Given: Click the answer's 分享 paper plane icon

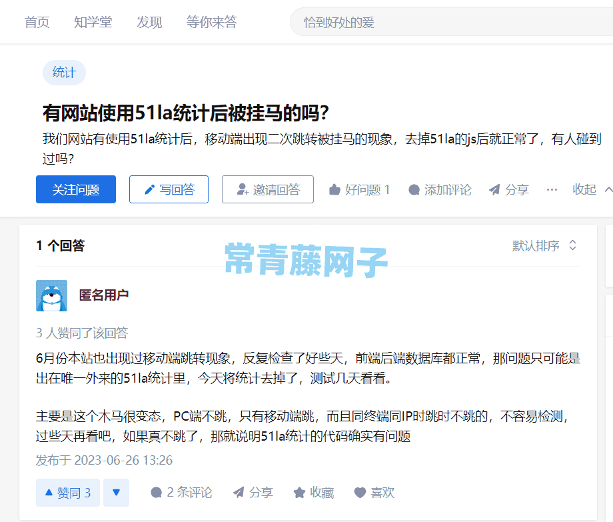Looking at the screenshot, I should click(x=239, y=493).
